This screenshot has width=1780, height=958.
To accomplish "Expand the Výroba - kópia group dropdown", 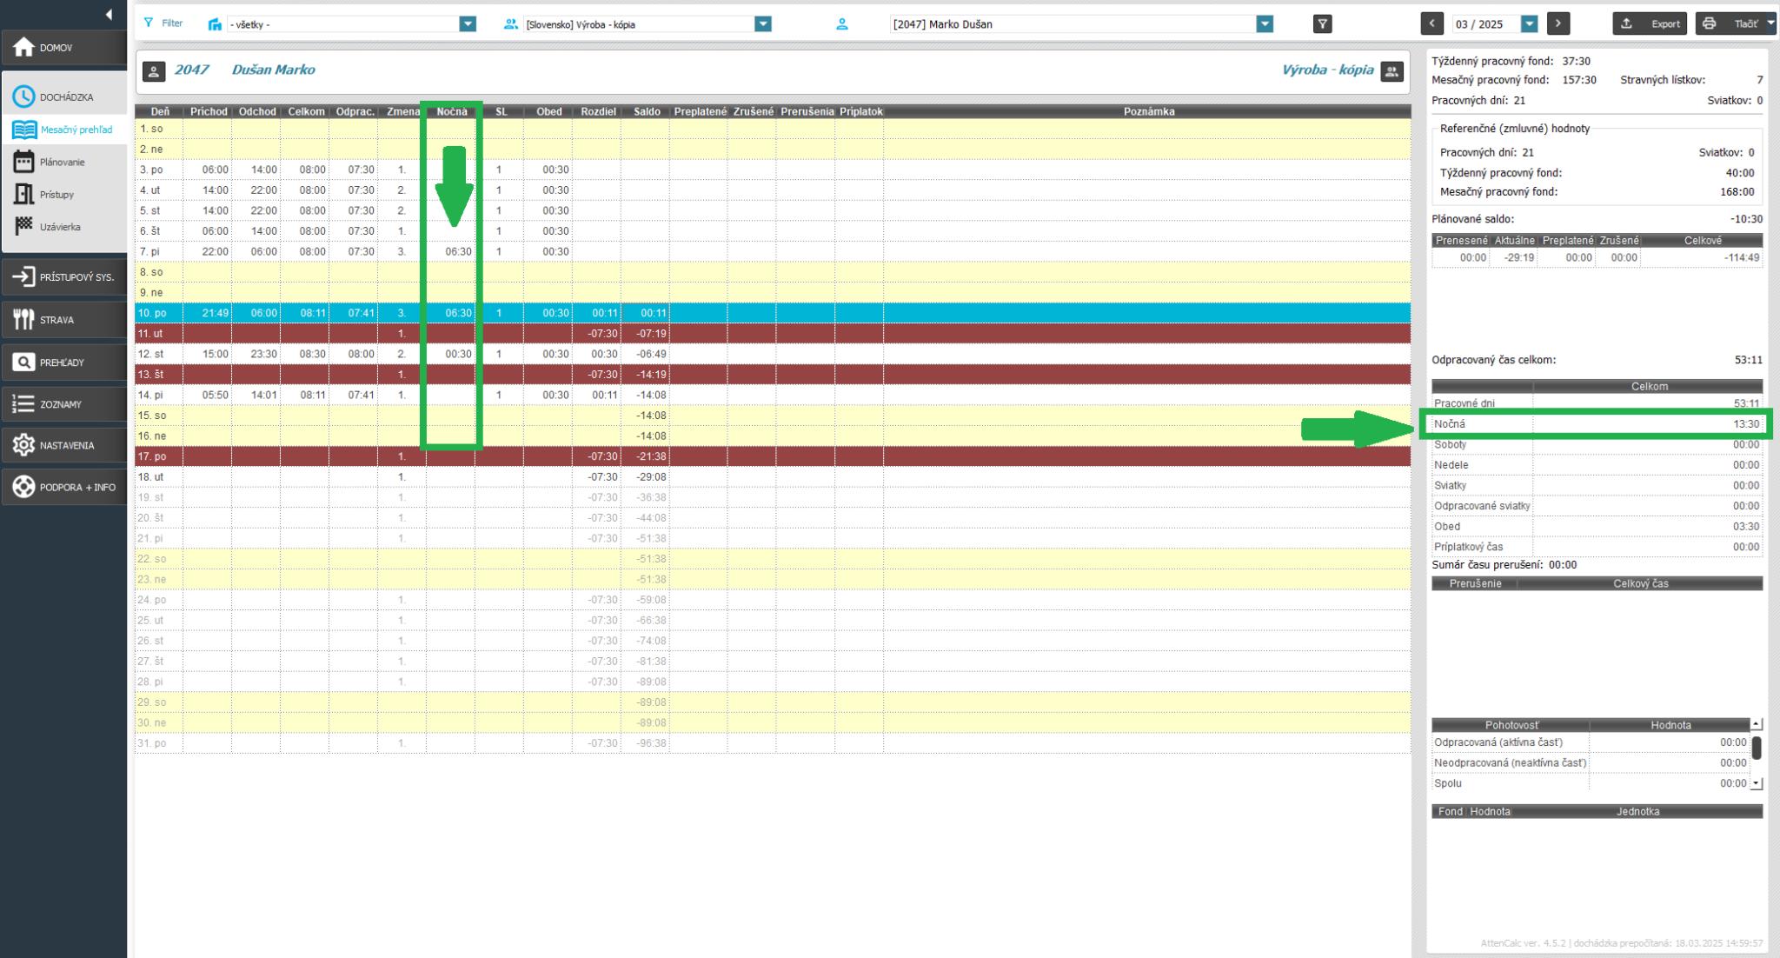I will pos(763,24).
